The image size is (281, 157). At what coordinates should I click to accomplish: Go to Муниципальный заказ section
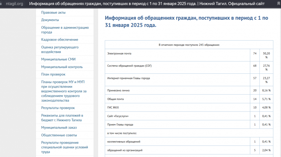pos(59,128)
